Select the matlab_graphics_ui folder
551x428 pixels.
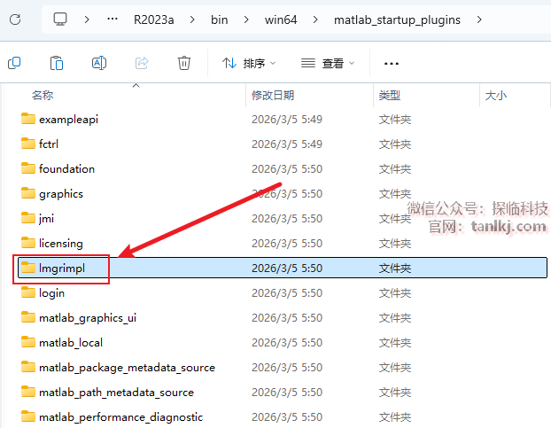(88, 317)
